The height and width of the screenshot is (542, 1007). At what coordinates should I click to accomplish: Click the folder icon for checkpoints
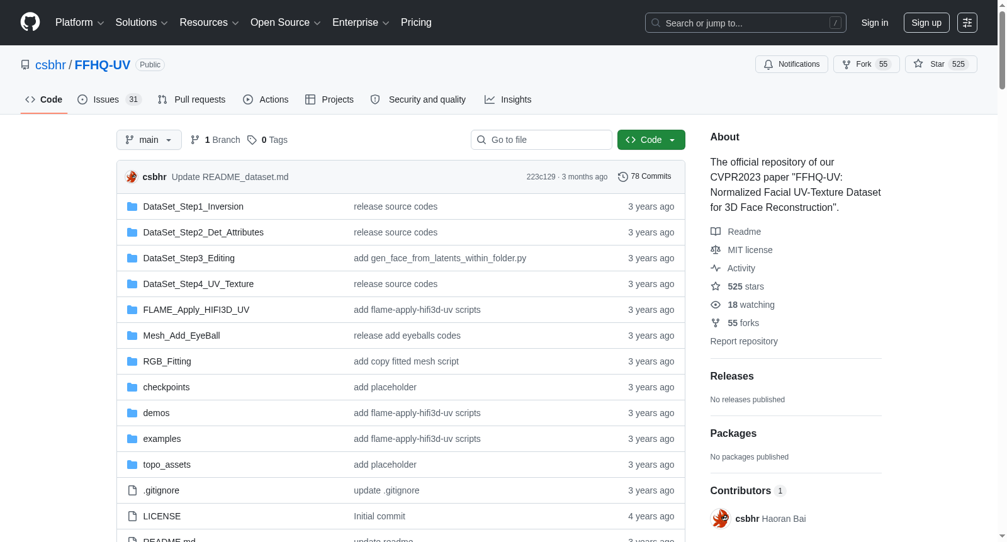pyautogui.click(x=132, y=387)
